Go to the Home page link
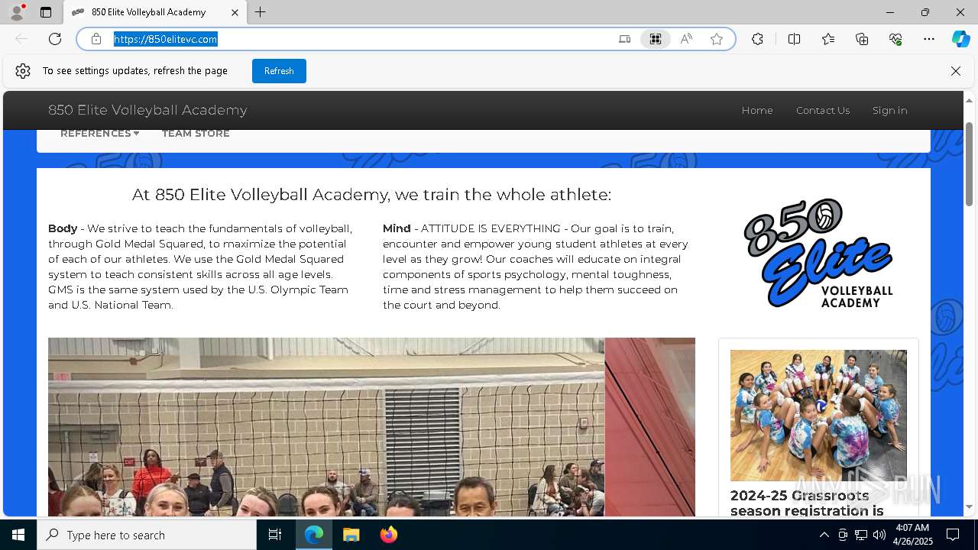The image size is (978, 550). (757, 110)
